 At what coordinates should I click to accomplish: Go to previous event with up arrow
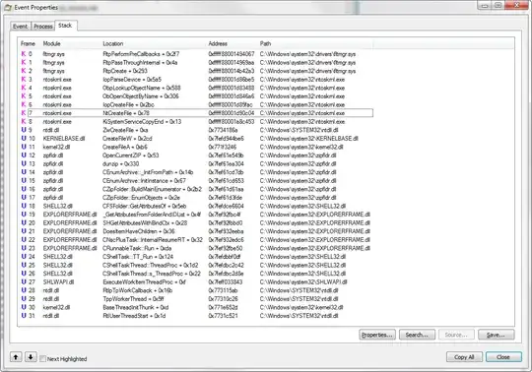tap(16, 357)
